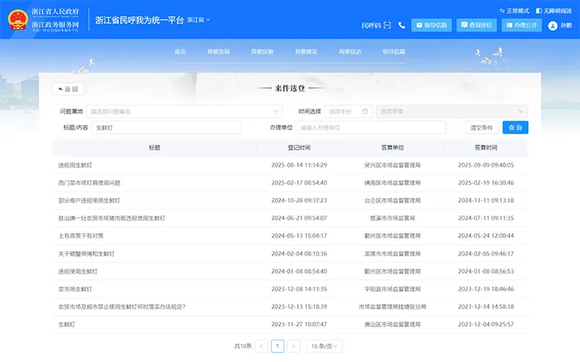Go to previous page arrow
580x362 pixels.
(x=262, y=346)
